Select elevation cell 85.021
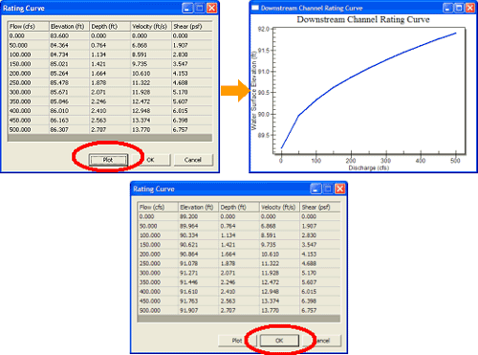This screenshot has height=355, width=478. pyautogui.click(x=69, y=64)
